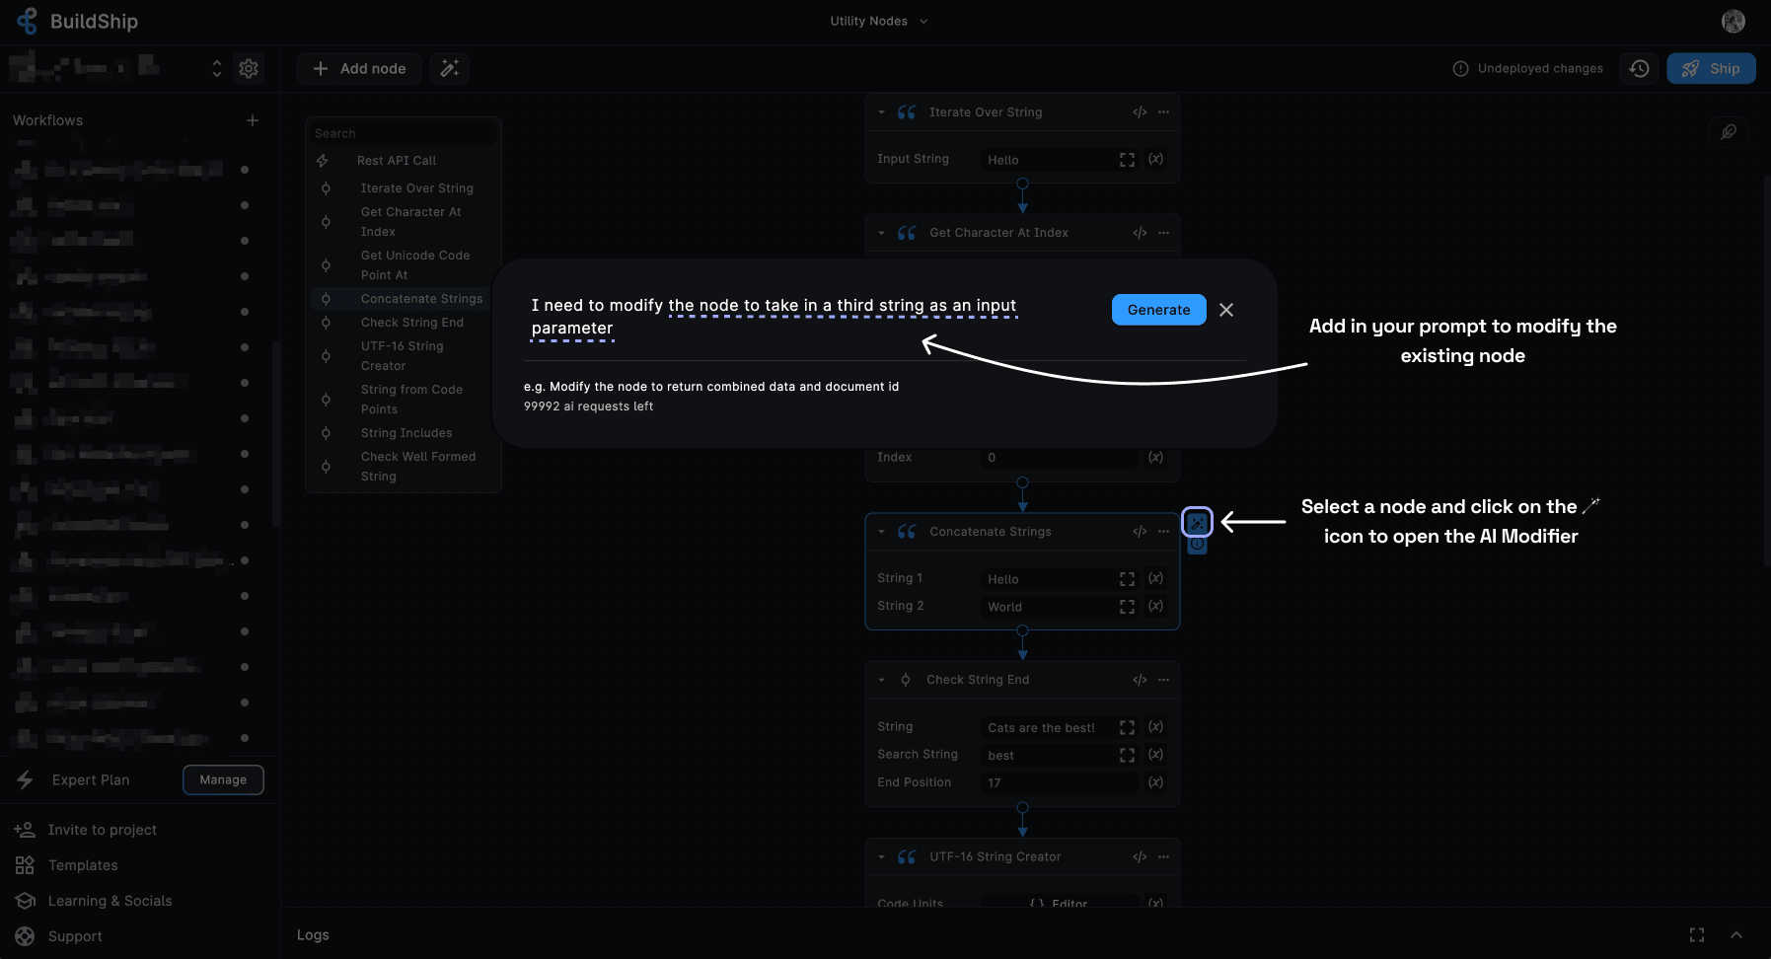Open Learning & Socials from the sidebar
Screen dimensions: 1771x959
click(109, 901)
